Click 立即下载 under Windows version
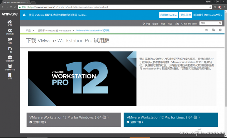227x138 pixels. [x=39, y=122]
